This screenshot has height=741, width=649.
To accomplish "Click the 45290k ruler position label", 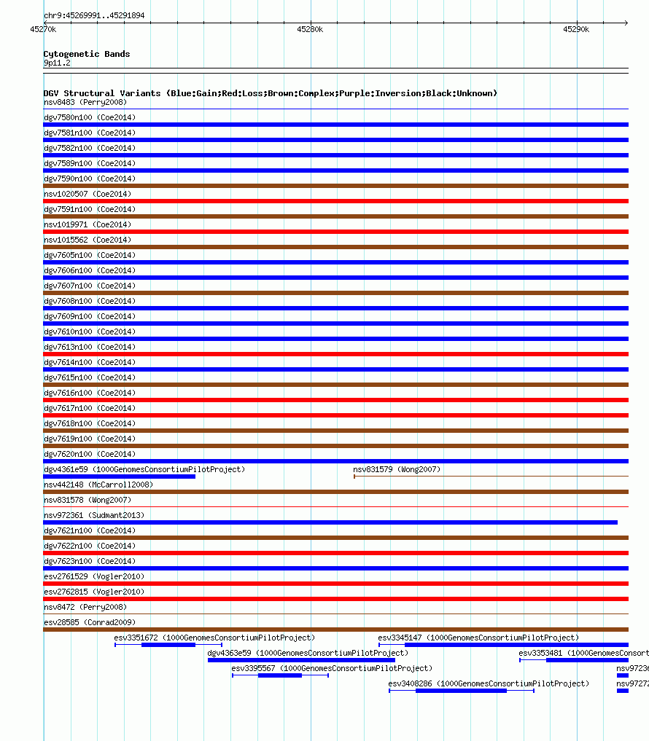I will (x=576, y=29).
